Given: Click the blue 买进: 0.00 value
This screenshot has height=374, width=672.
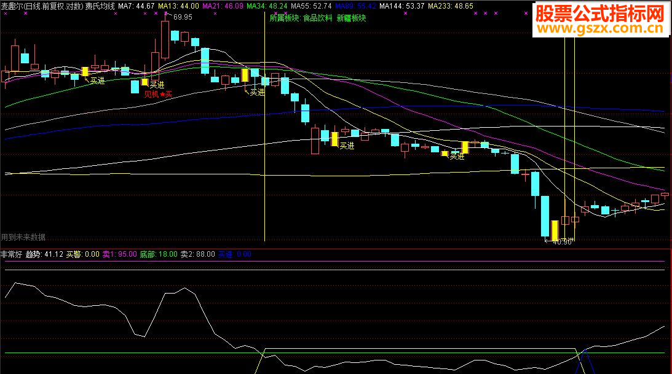Looking at the screenshot, I should click(235, 254).
